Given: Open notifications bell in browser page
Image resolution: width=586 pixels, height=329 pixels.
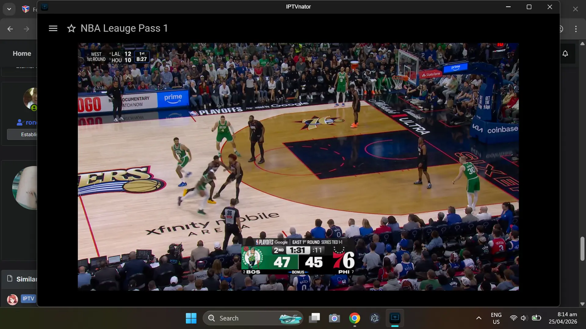Looking at the screenshot, I should [565, 54].
